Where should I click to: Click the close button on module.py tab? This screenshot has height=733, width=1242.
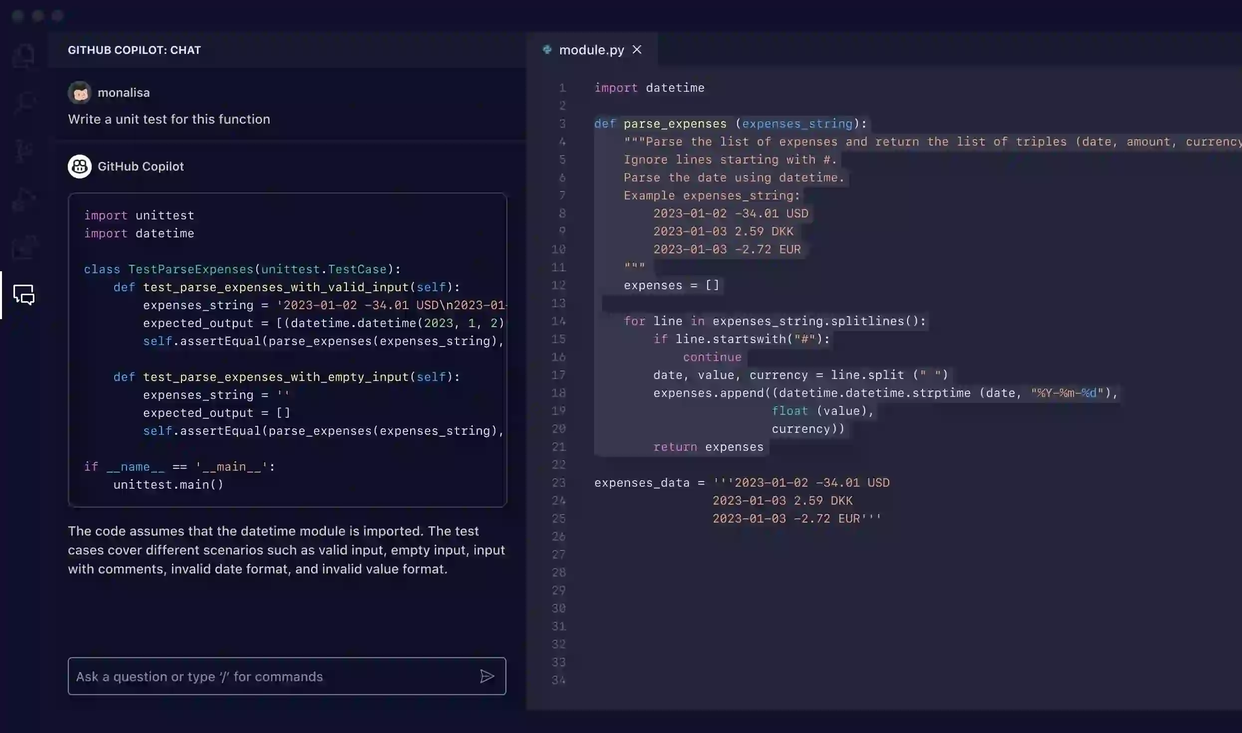click(x=637, y=50)
